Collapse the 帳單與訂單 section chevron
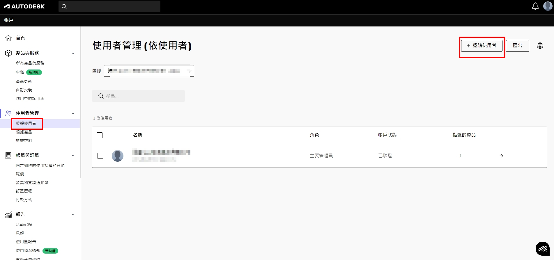The width and height of the screenshot is (554, 260). [73, 156]
